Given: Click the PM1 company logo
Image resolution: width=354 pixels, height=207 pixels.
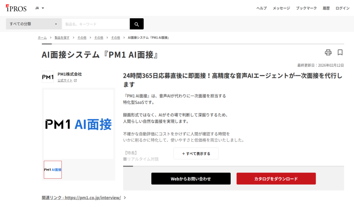Looking at the screenshot, I should click(x=48, y=77).
